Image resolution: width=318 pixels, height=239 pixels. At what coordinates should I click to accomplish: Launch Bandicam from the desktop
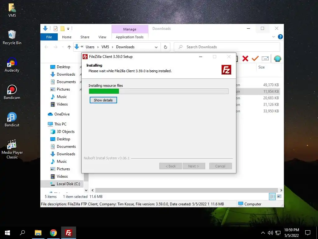coord(12,92)
